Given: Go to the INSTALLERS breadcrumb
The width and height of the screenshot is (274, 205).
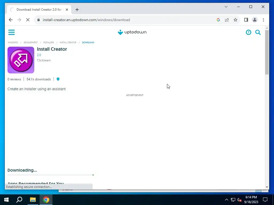Looking at the screenshot, I should coord(49,42).
